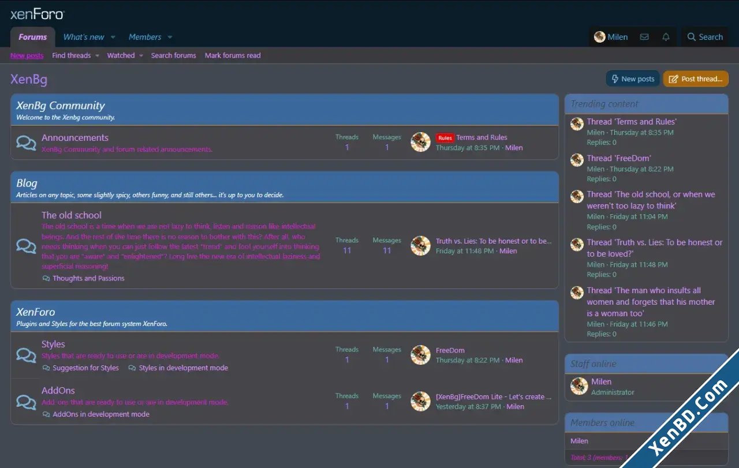
Task: Expand the What's new dropdown arrow
Action: pyautogui.click(x=113, y=37)
